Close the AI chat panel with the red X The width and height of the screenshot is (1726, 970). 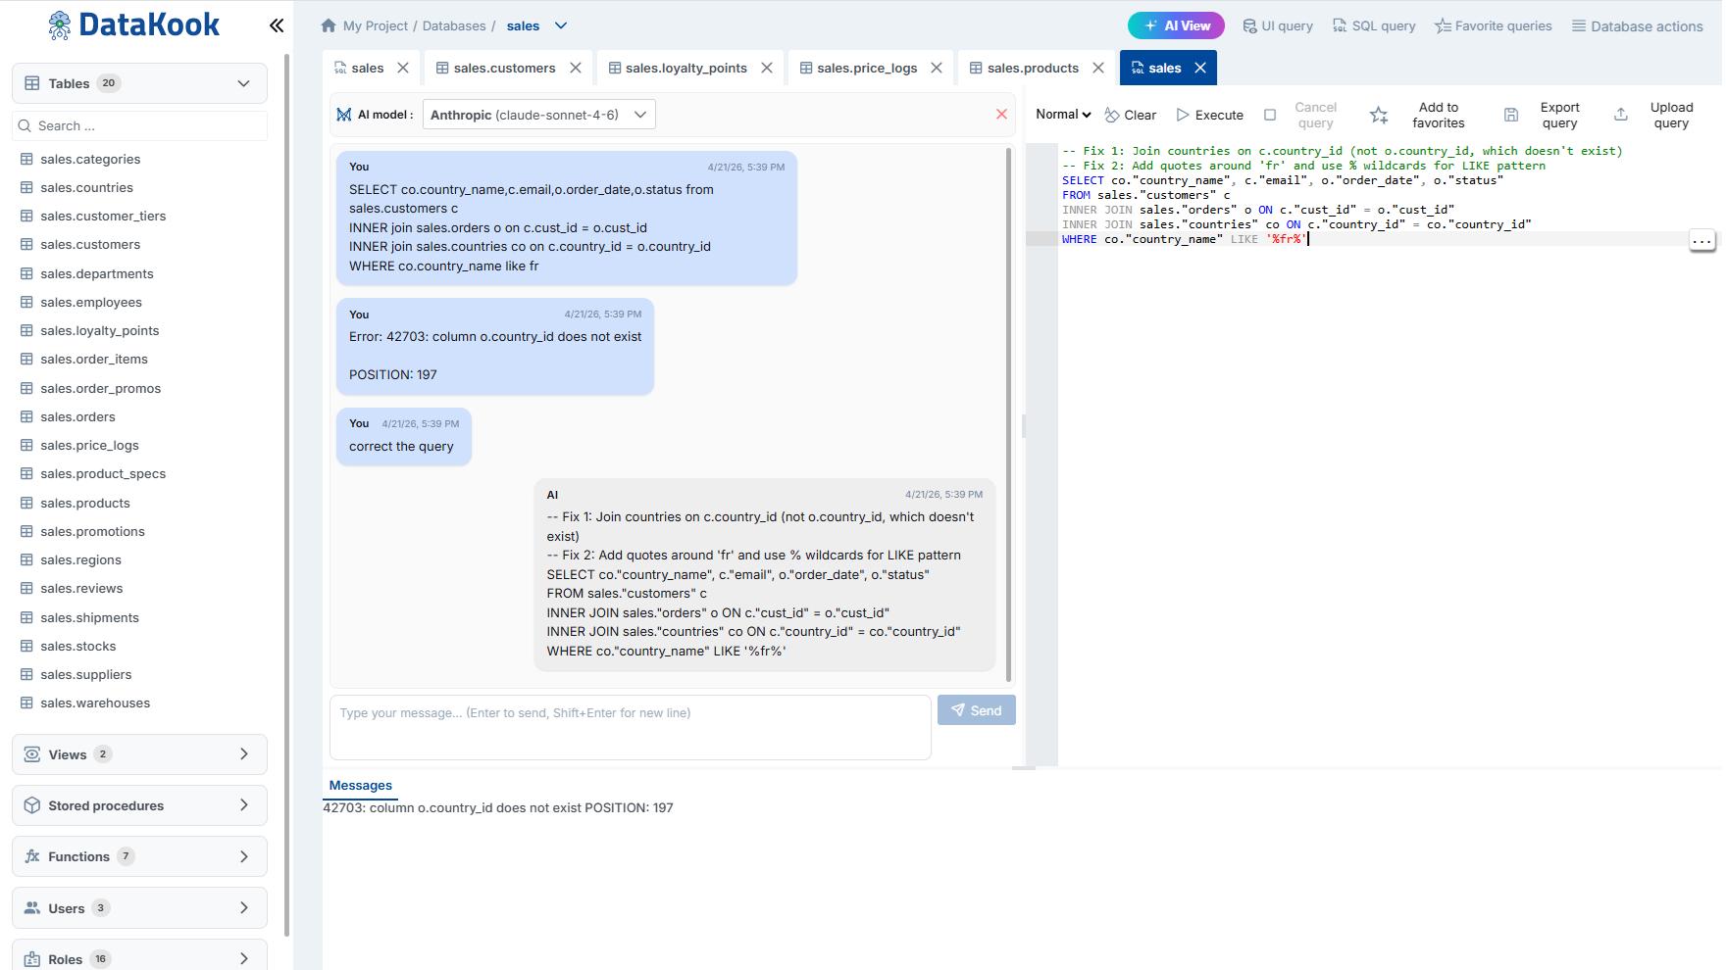(x=1001, y=114)
